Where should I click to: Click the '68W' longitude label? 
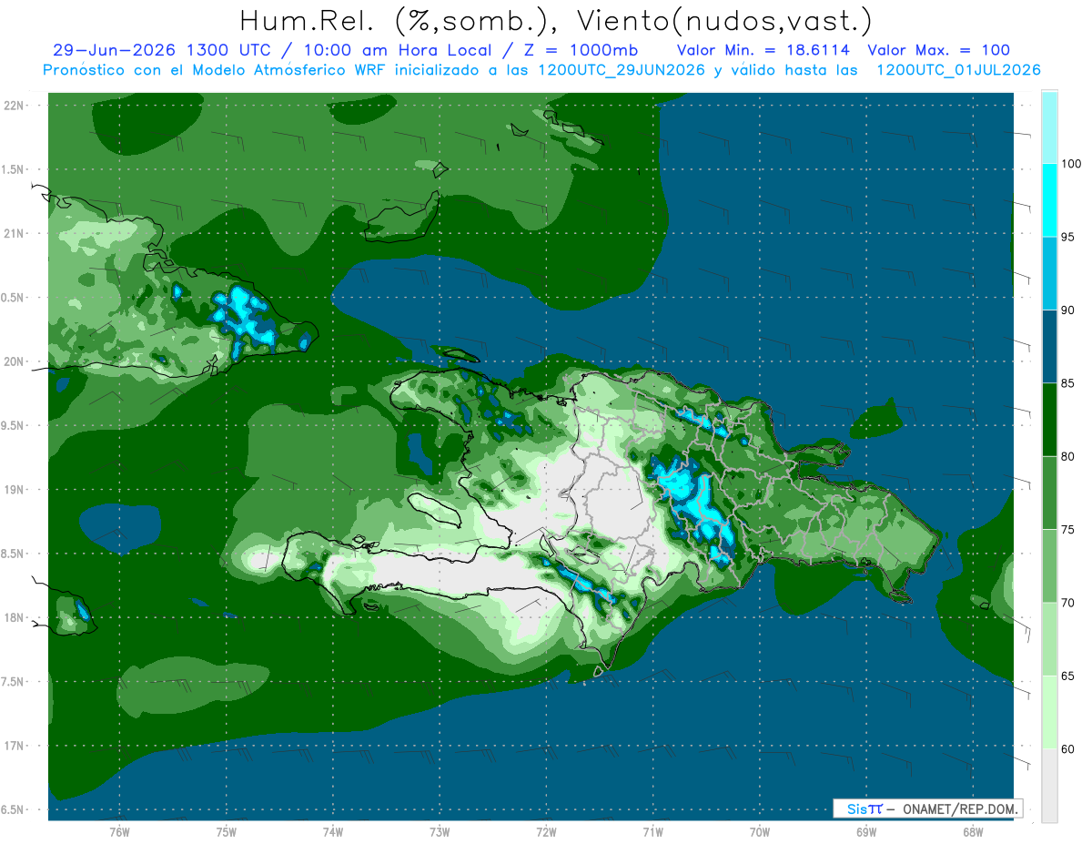click(x=972, y=831)
